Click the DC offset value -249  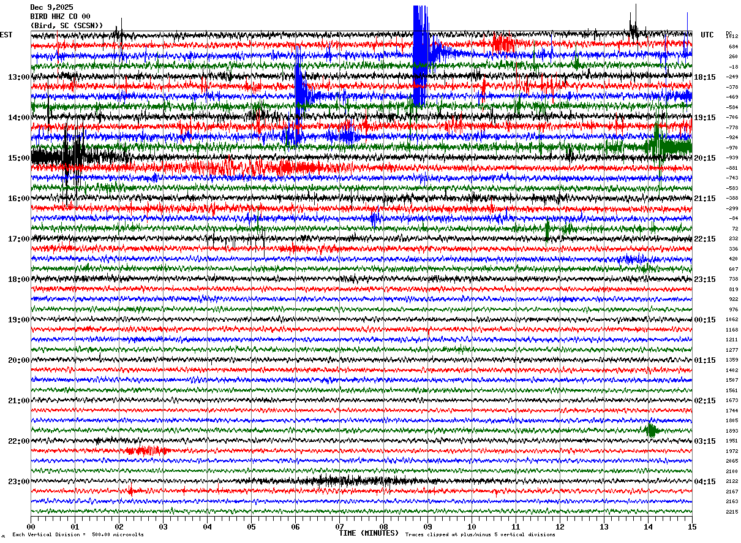(x=732, y=77)
